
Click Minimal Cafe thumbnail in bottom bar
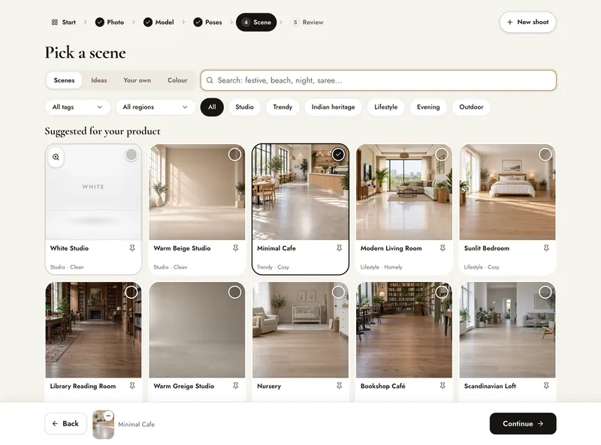click(x=103, y=424)
